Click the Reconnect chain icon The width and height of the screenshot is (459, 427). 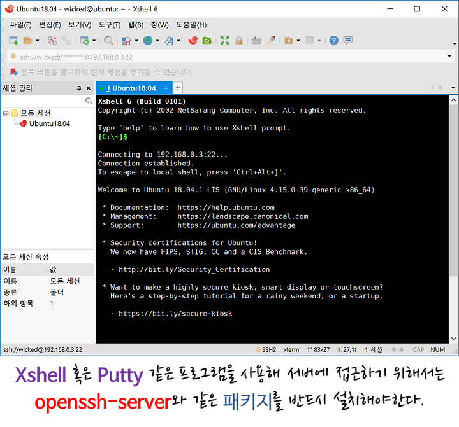[66, 41]
